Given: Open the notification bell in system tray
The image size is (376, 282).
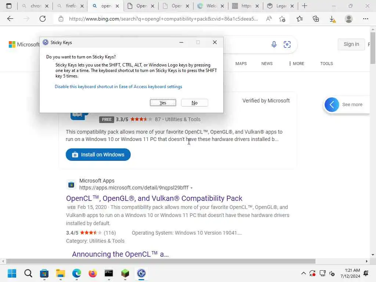Looking at the screenshot, I should (x=366, y=273).
